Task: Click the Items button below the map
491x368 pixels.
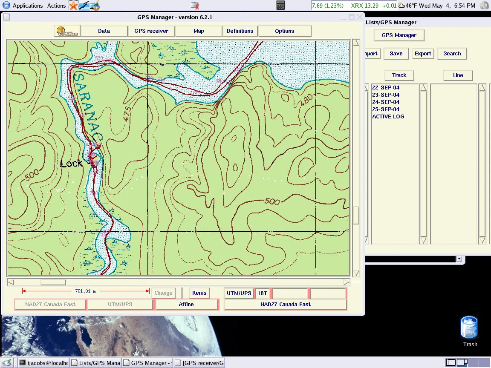Action: coord(199,293)
